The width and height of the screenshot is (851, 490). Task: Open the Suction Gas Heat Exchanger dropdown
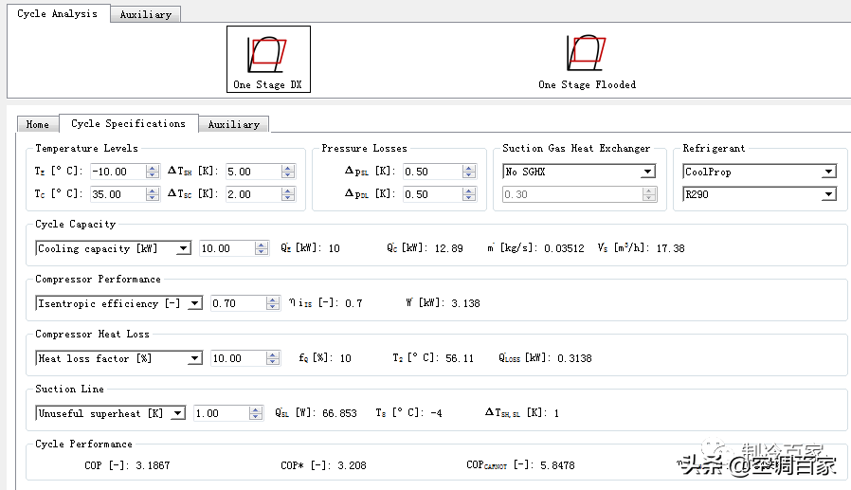point(647,172)
